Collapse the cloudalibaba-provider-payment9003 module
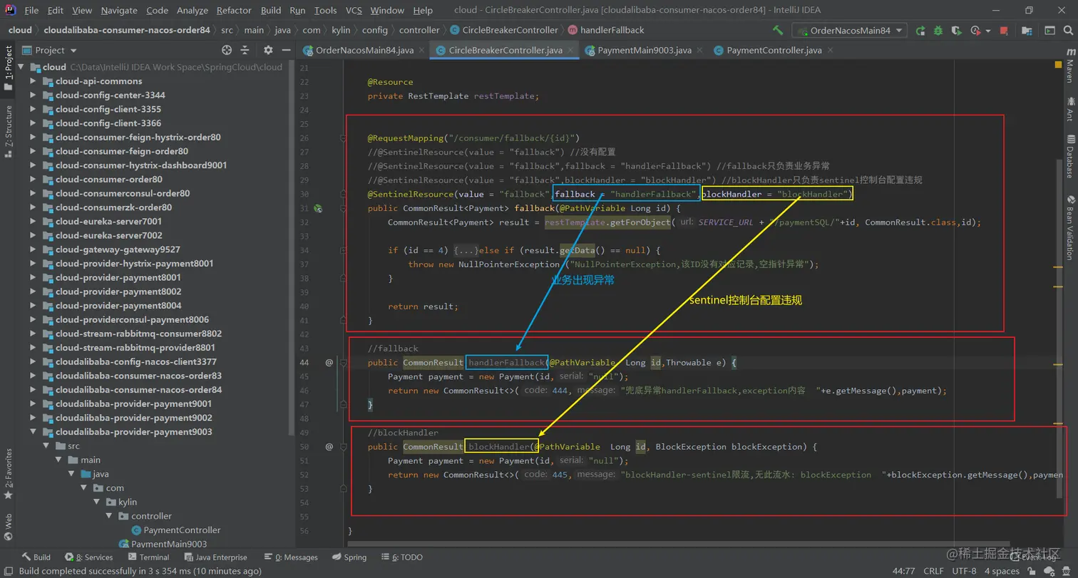This screenshot has width=1078, height=578. point(33,432)
